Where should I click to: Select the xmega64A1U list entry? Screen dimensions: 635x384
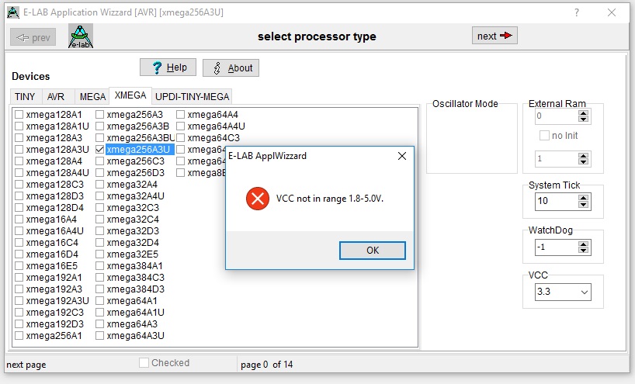coord(135,313)
